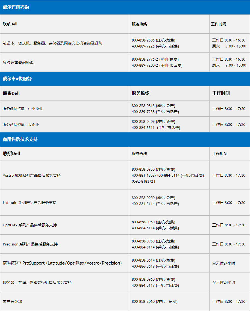Image resolution: width=250 pixels, height=311 pixels.
Task: Click phone number '800-858-0614 (座机-免费)'
Action: (x=153, y=260)
